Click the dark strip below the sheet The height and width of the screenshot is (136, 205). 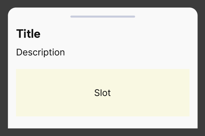click(x=103, y=132)
